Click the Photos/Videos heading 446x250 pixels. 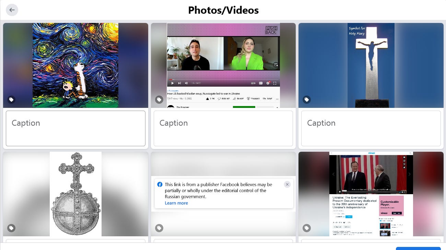click(x=223, y=10)
